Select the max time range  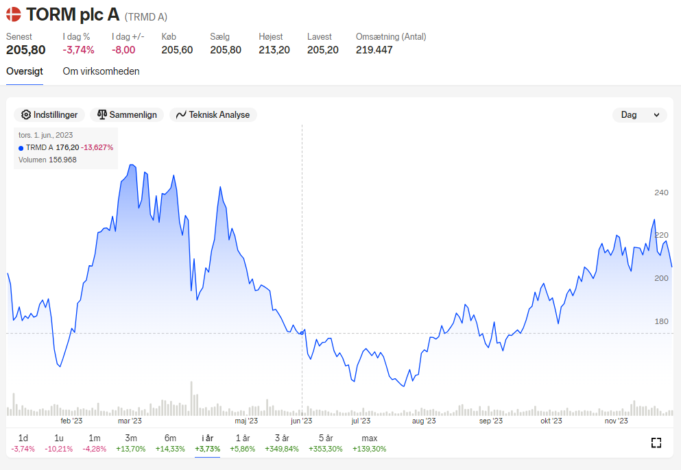tap(369, 443)
